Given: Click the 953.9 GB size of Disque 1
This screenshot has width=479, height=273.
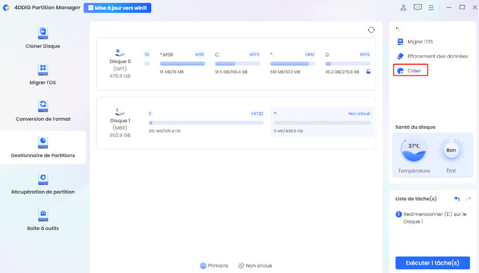Looking at the screenshot, I should 120,135.
